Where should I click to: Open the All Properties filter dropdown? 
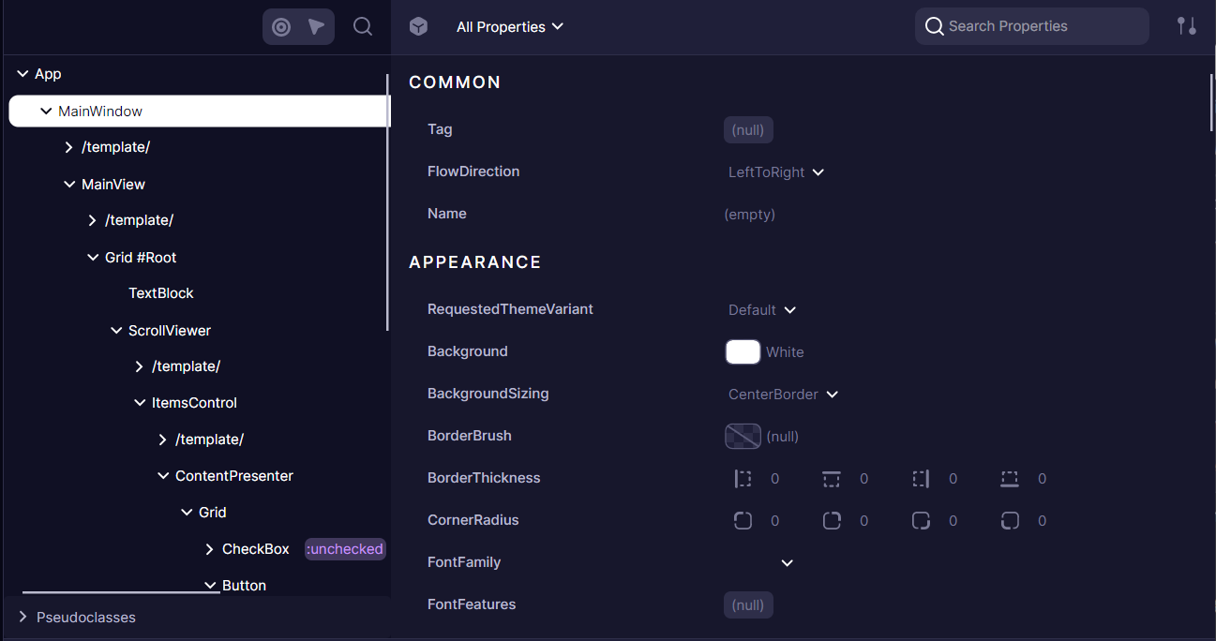point(510,26)
